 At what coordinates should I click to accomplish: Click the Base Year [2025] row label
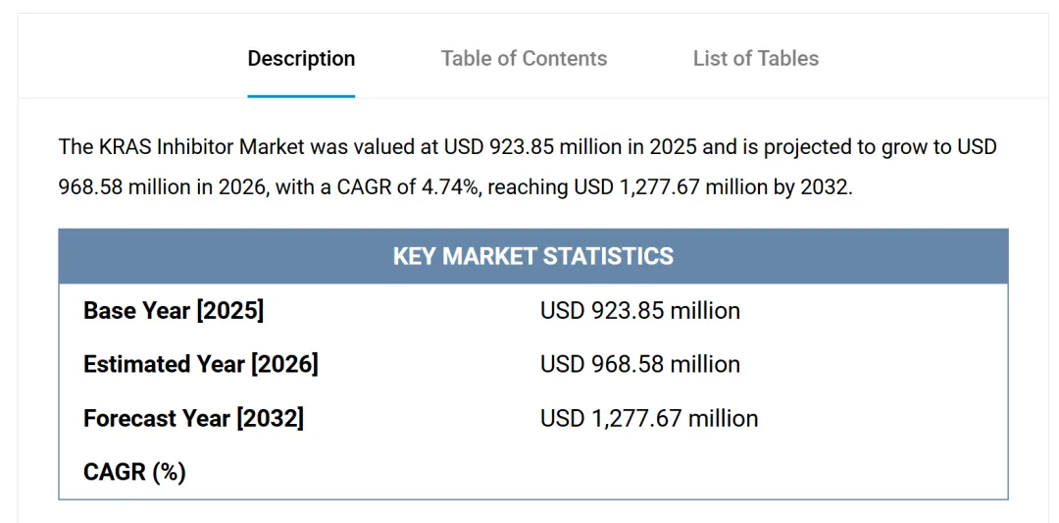(x=174, y=311)
